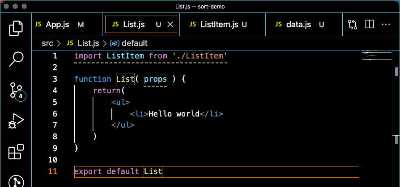
Task: Click line number 3 in gutter
Action: (55, 79)
